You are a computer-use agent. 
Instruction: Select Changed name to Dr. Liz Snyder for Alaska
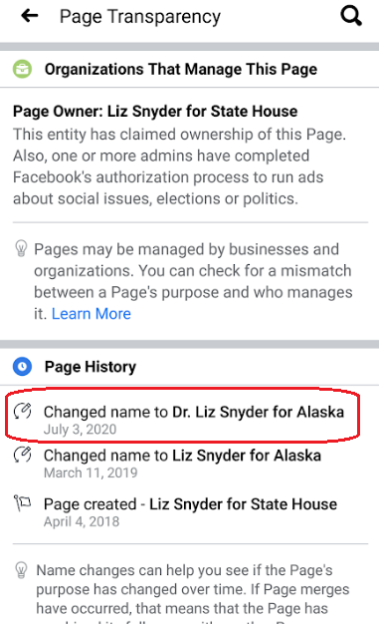[x=194, y=412]
